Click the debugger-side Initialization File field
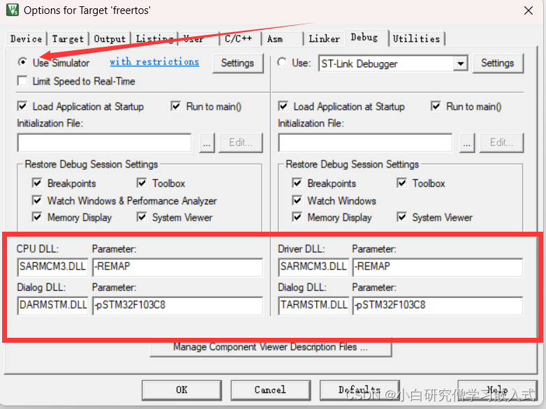This screenshot has width=546, height=409. click(x=365, y=142)
